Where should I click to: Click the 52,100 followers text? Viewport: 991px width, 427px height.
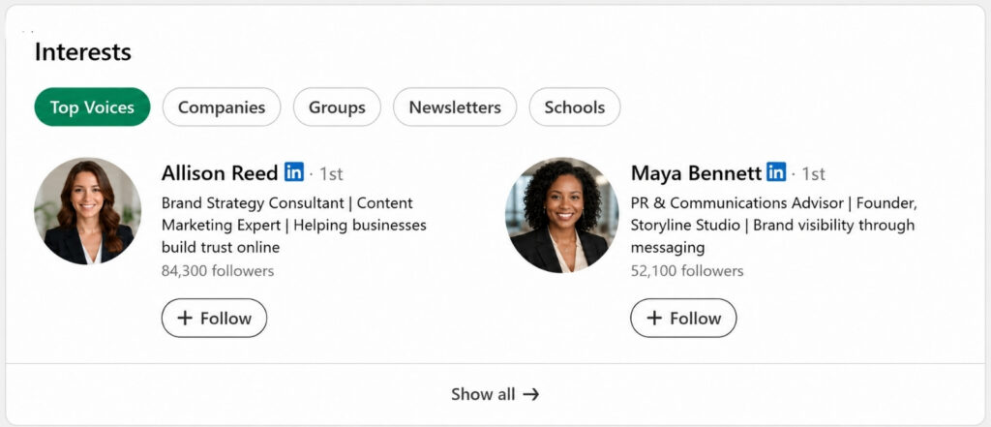click(x=687, y=271)
